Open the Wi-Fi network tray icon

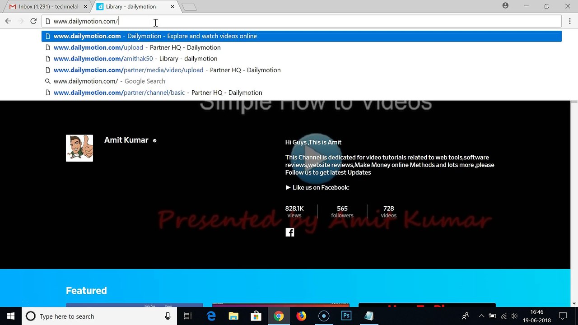[503, 316]
